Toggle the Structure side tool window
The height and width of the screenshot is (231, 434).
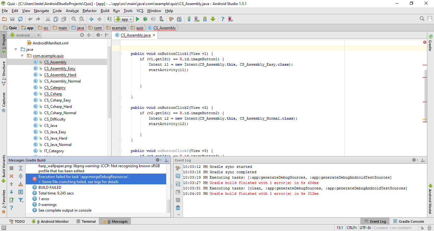pyautogui.click(x=4, y=73)
